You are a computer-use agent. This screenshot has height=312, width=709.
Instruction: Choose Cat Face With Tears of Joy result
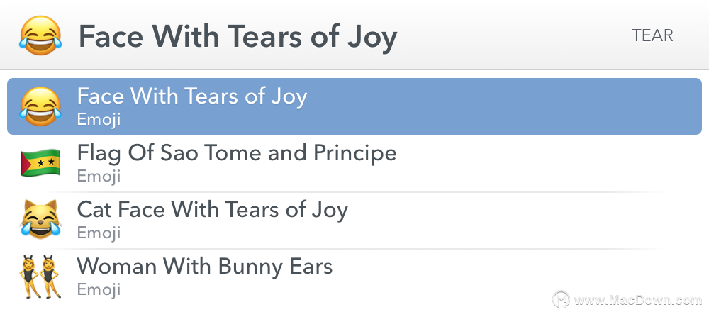click(x=354, y=219)
